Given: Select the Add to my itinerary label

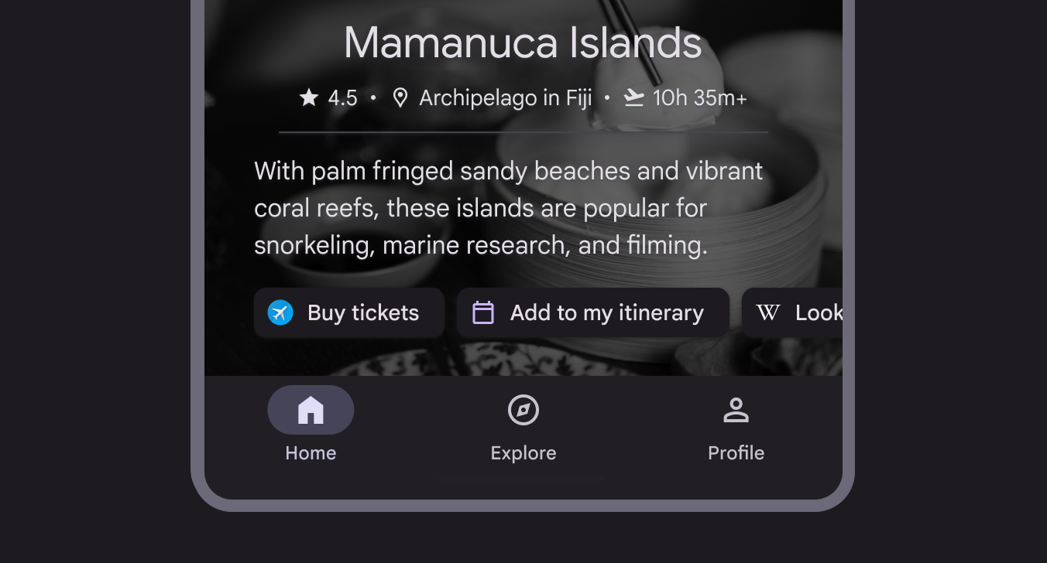Looking at the screenshot, I should [x=606, y=312].
